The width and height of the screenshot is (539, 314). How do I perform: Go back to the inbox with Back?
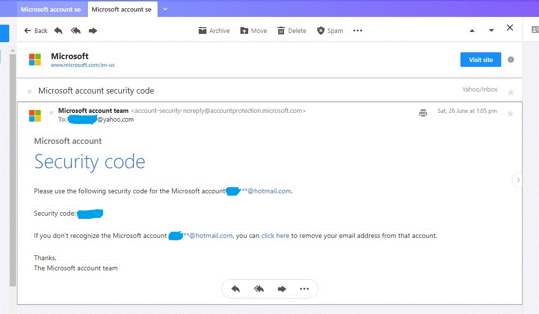(x=36, y=31)
